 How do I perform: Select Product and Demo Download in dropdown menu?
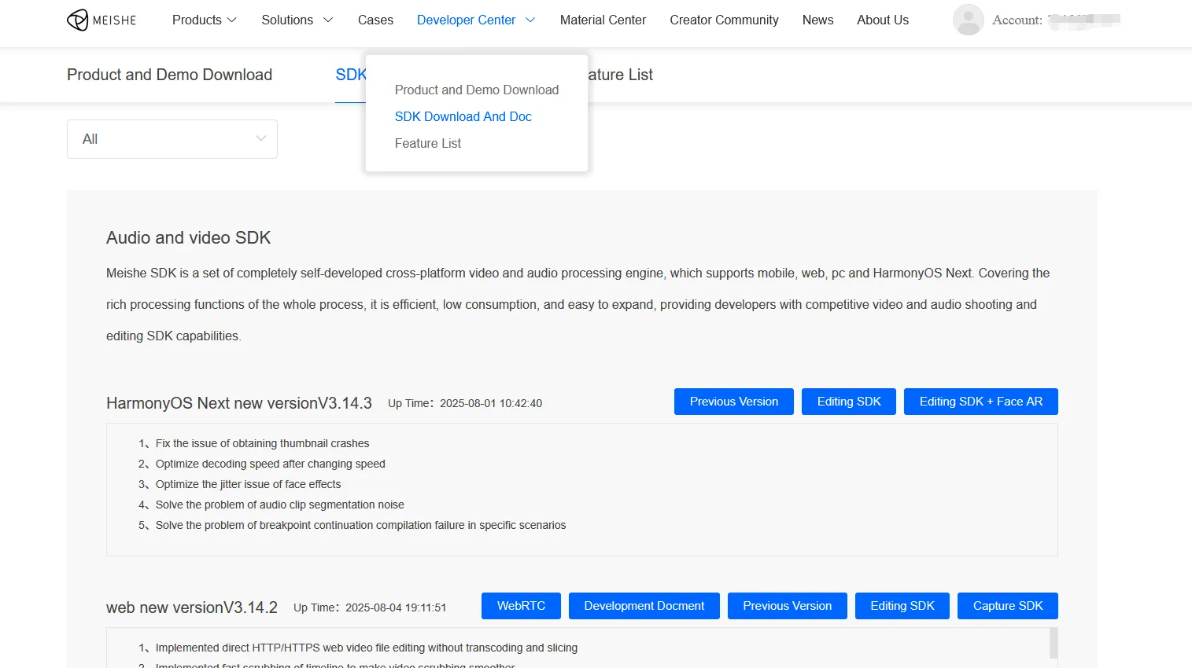[x=477, y=90]
